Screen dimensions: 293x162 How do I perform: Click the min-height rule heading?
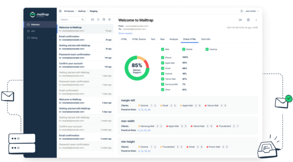point(128,142)
